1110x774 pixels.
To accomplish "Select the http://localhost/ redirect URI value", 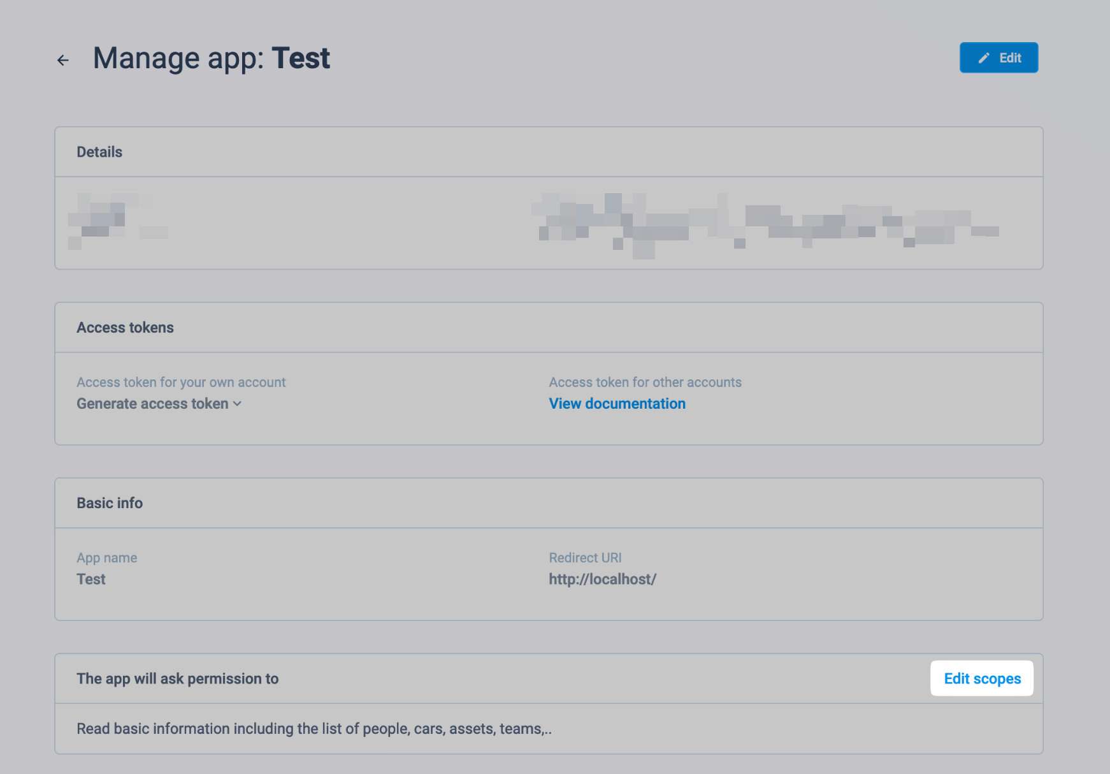I will click(602, 579).
